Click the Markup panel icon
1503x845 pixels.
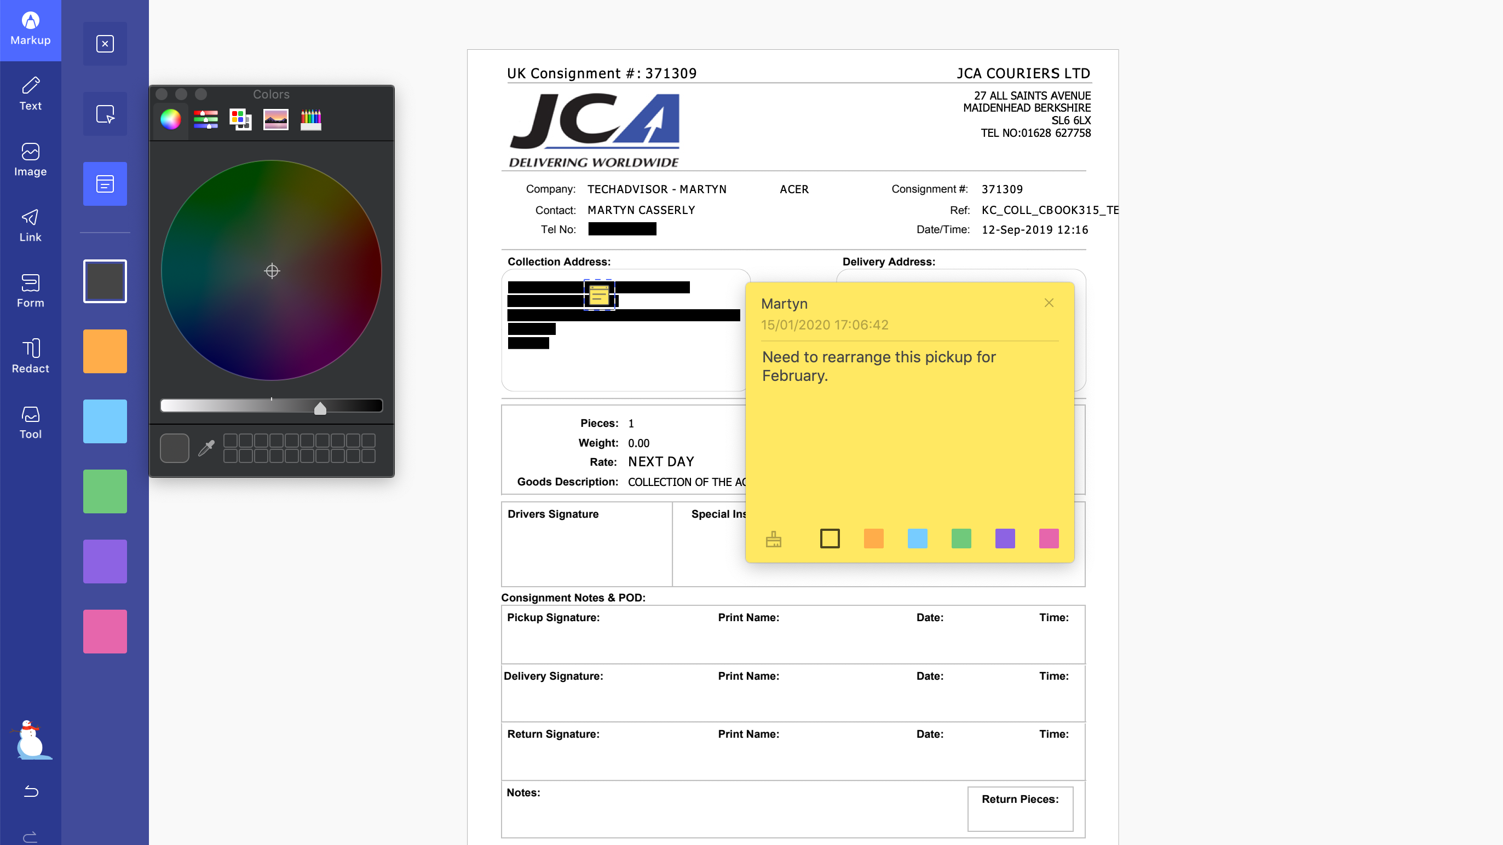pyautogui.click(x=30, y=30)
